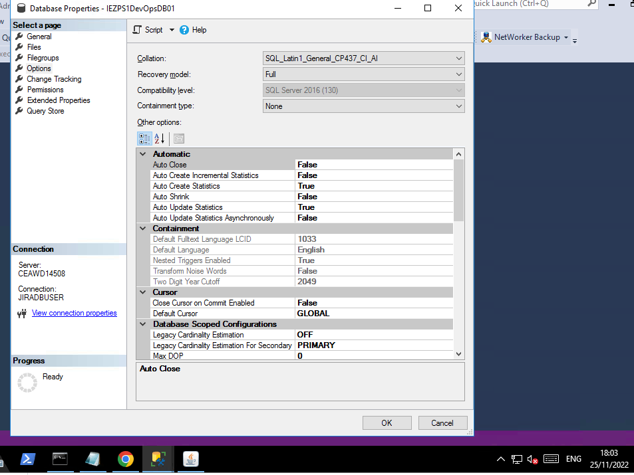Image resolution: width=634 pixels, height=475 pixels.
Task: Launch Google Chrome from the taskbar
Action: (x=125, y=459)
